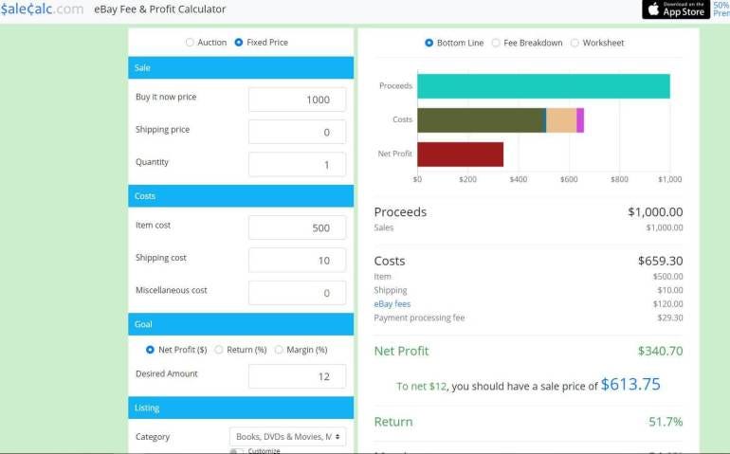
Task: Click the 'To net $12' text
Action: coord(421,387)
